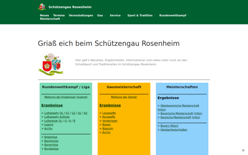Expand the Rundenwettkampf dropdown chevron

[188, 16]
